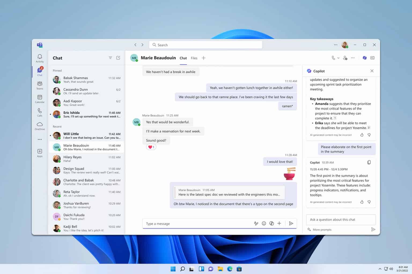Open the emoji picker in compose box
412x274 pixels.
(264, 223)
